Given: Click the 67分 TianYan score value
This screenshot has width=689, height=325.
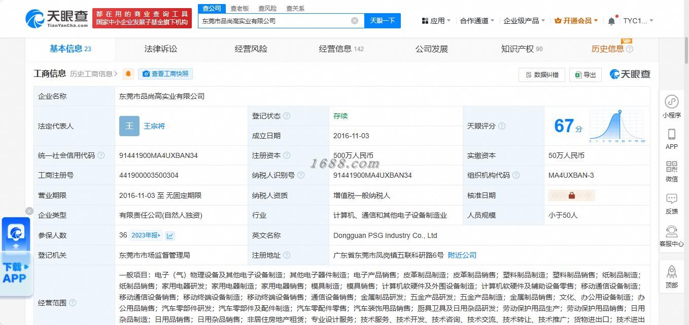Looking at the screenshot, I should (568, 126).
